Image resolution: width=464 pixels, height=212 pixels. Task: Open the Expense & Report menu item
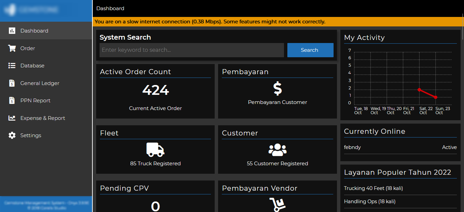pos(46,118)
